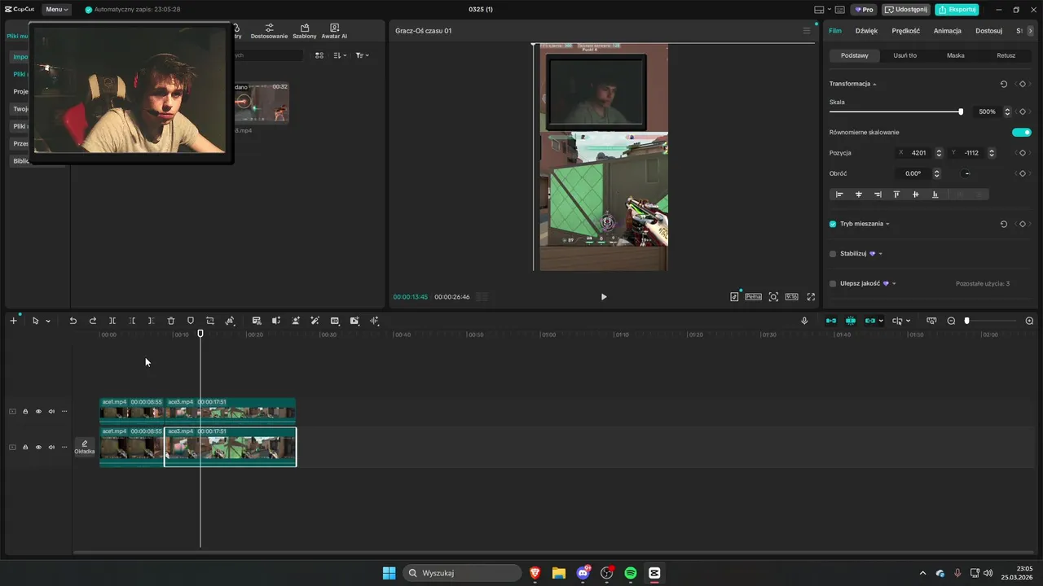Switch to the Dźwięk tab

click(866, 31)
